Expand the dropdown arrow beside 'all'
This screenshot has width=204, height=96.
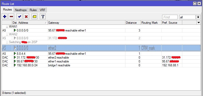(x=198, y=17)
